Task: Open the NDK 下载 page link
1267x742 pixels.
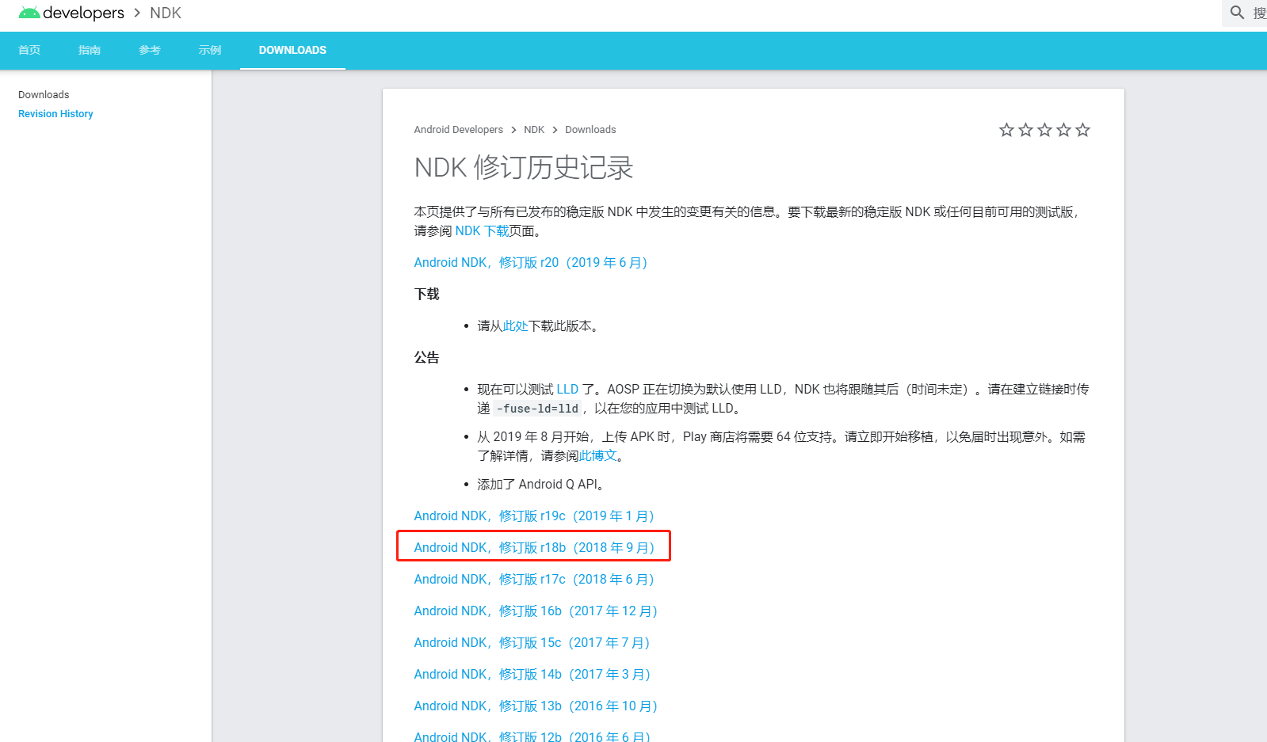Action: pos(482,231)
